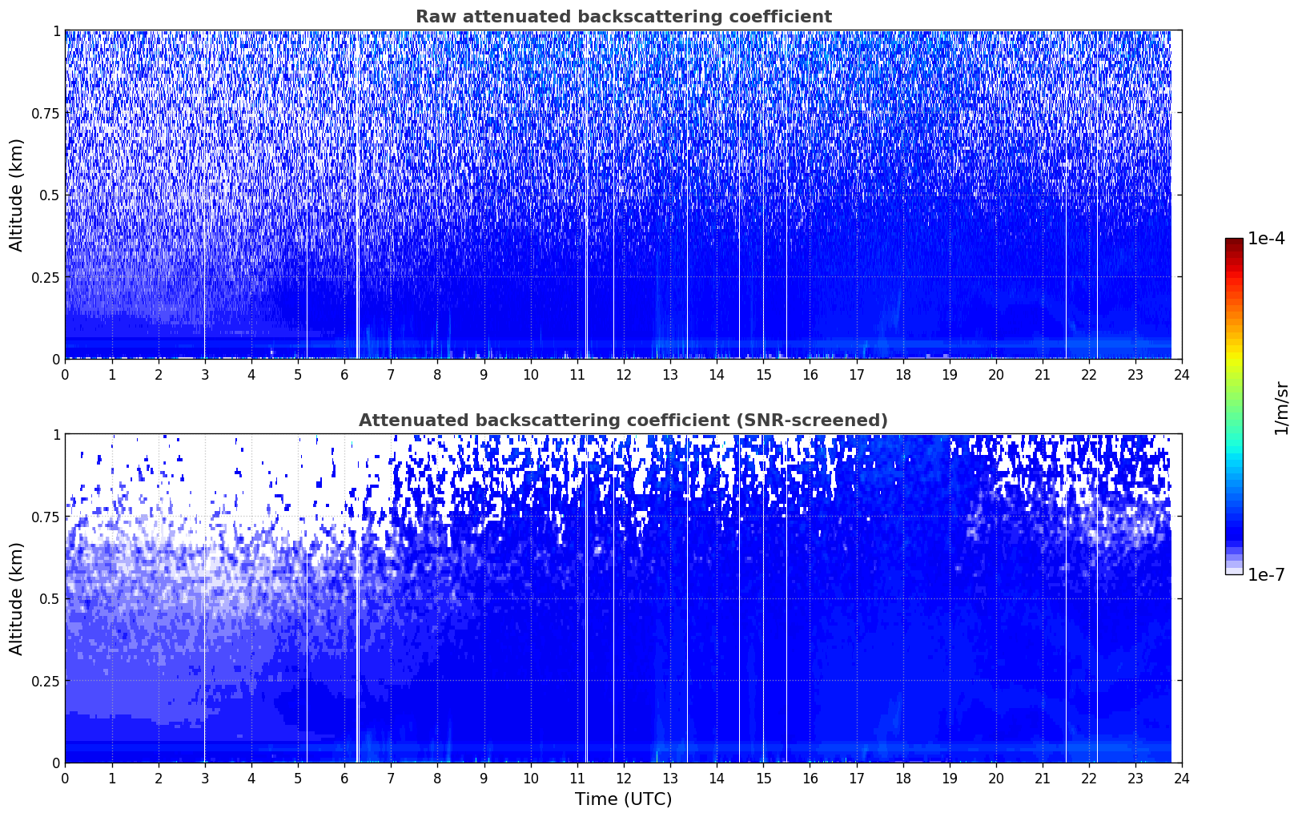
Task: Click hour tick "9" under the raw plot
Action: pos(484,374)
